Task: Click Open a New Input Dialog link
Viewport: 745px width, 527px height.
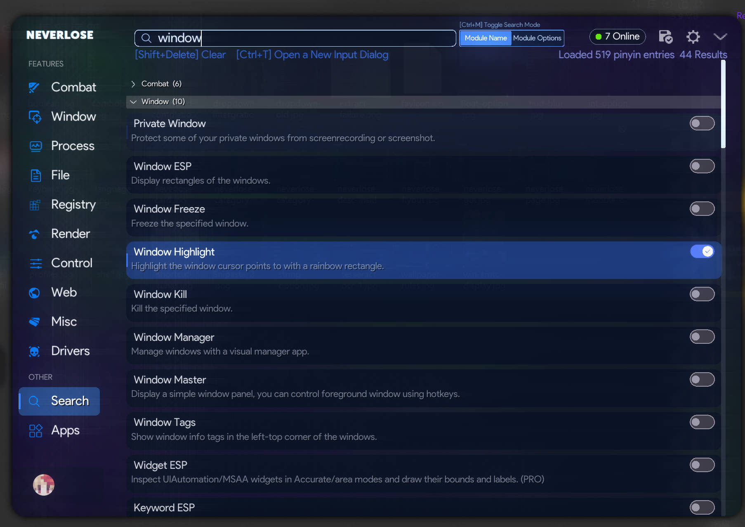Action: 312,55
